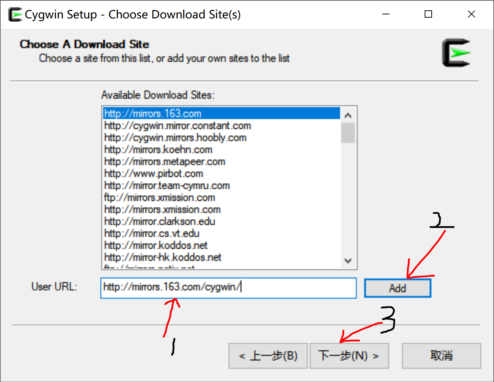Cancel setup with 取消 button
494x382 pixels.
coord(441,356)
